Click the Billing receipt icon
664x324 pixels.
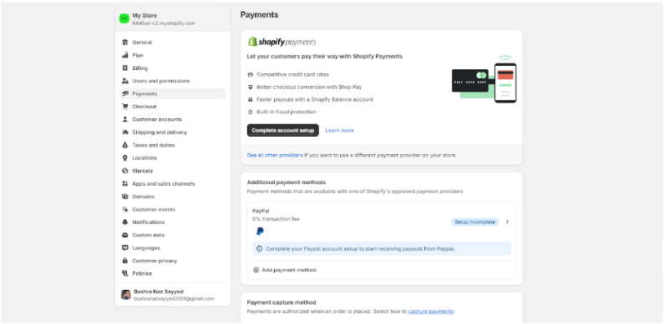coord(125,68)
